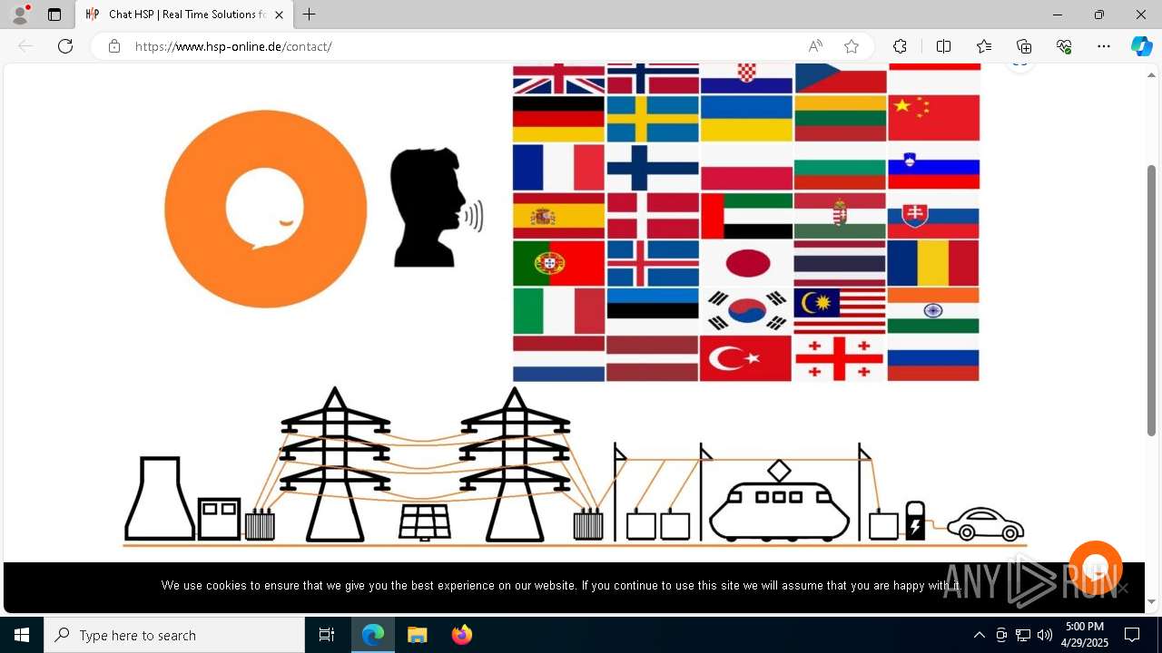The width and height of the screenshot is (1162, 653).
Task: Open volume control in tray
Action: 1044,635
